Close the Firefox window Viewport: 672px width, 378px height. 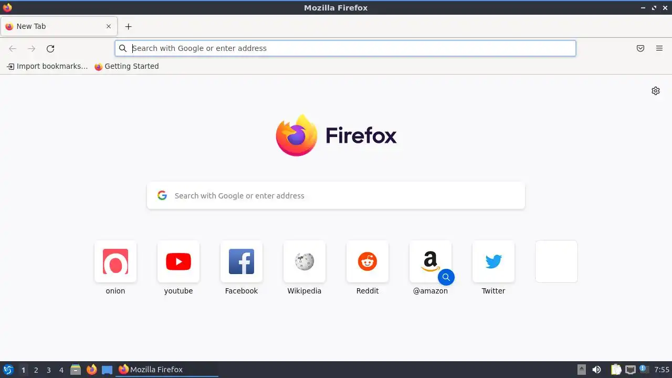click(x=665, y=8)
